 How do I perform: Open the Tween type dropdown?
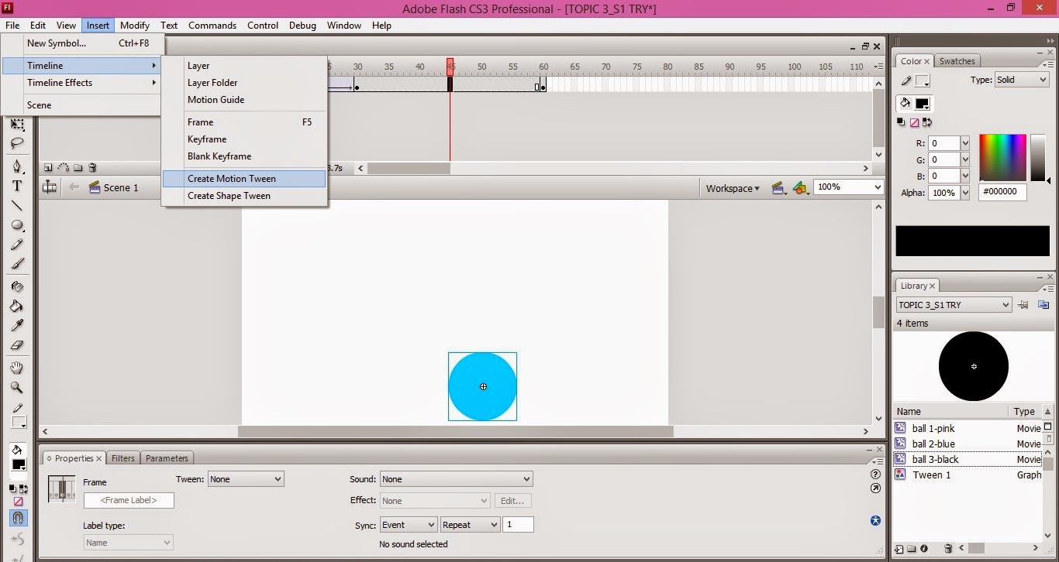245,478
